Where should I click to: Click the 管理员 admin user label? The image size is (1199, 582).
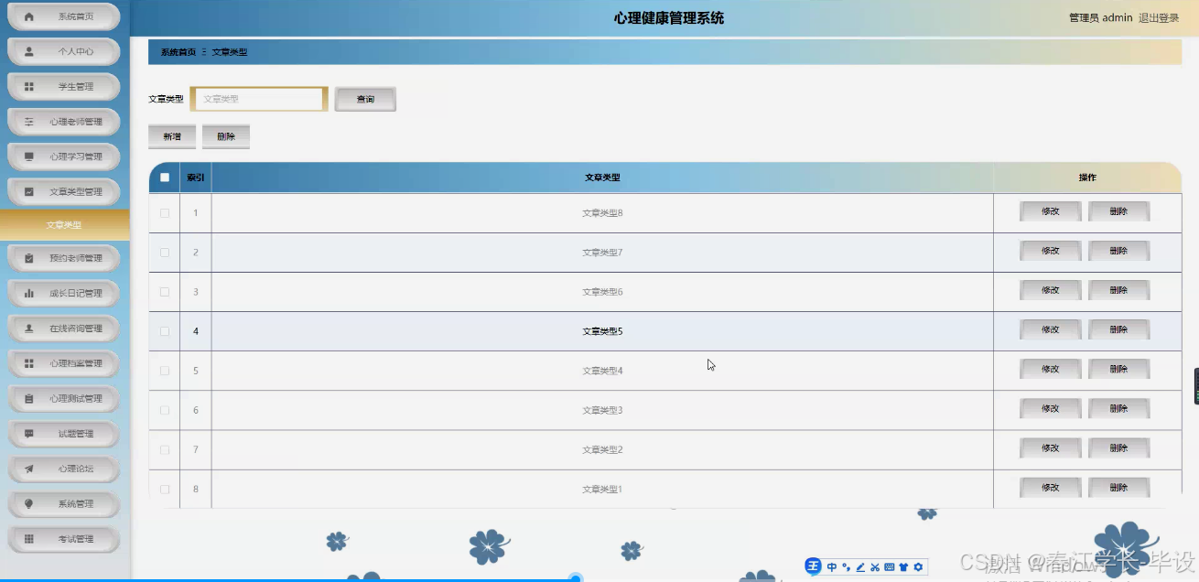tap(1101, 18)
